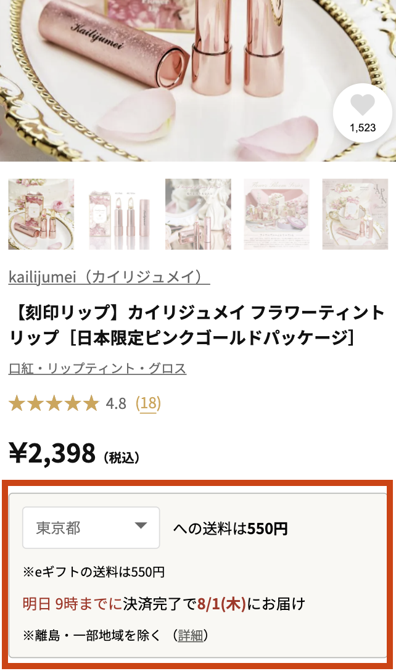
Task: Click the product title 刻印リップ heading
Action: coord(197,325)
